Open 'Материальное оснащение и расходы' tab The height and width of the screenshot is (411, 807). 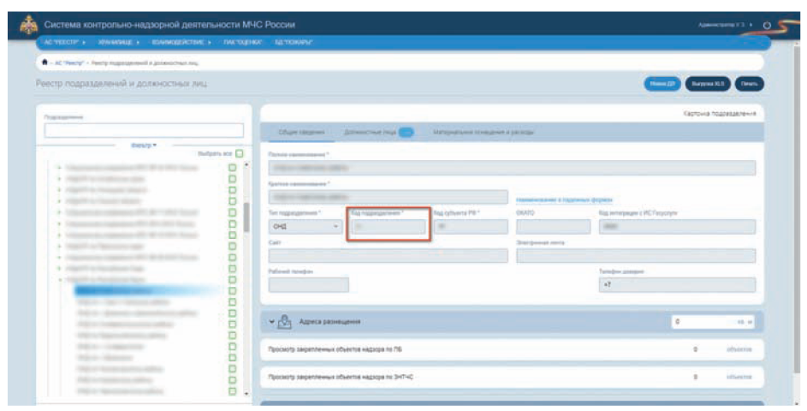pos(484,133)
